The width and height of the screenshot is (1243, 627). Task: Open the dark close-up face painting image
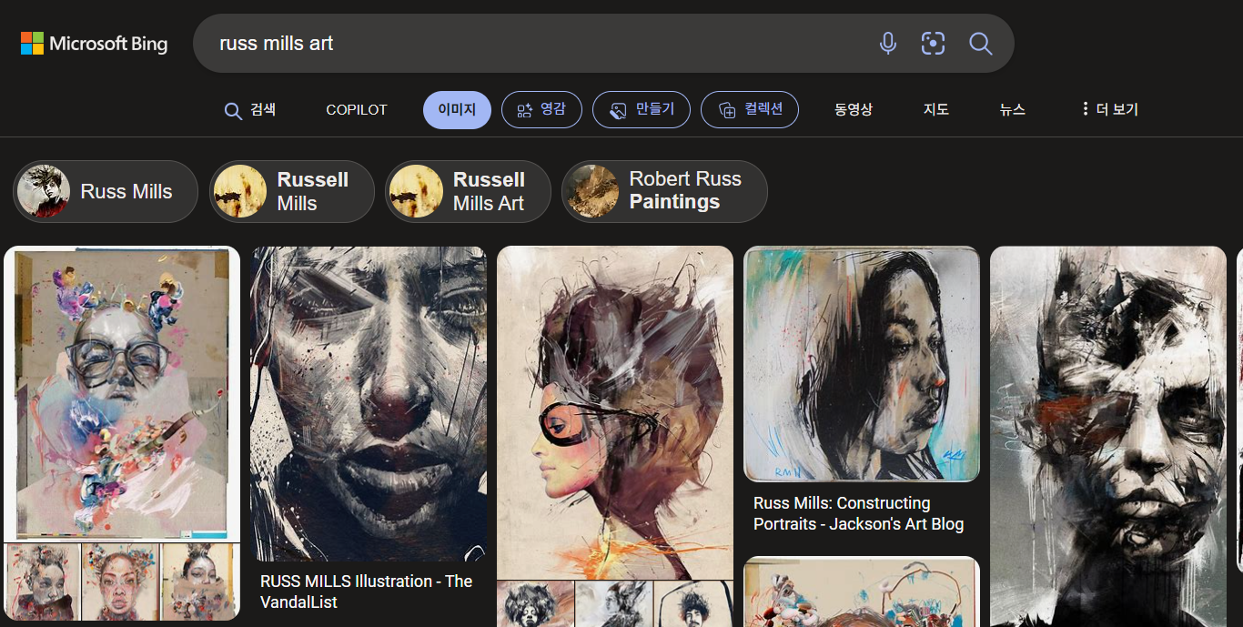point(369,403)
